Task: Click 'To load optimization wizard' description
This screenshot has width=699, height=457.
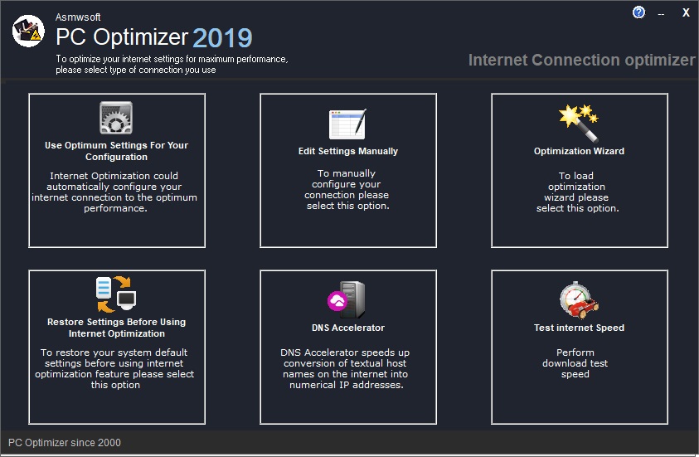Action: click(x=577, y=192)
